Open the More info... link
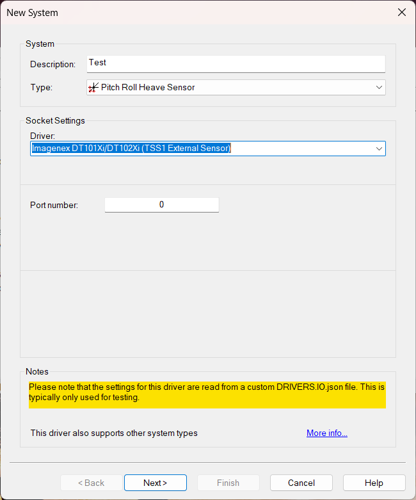The height and width of the screenshot is (500, 416). point(326,433)
